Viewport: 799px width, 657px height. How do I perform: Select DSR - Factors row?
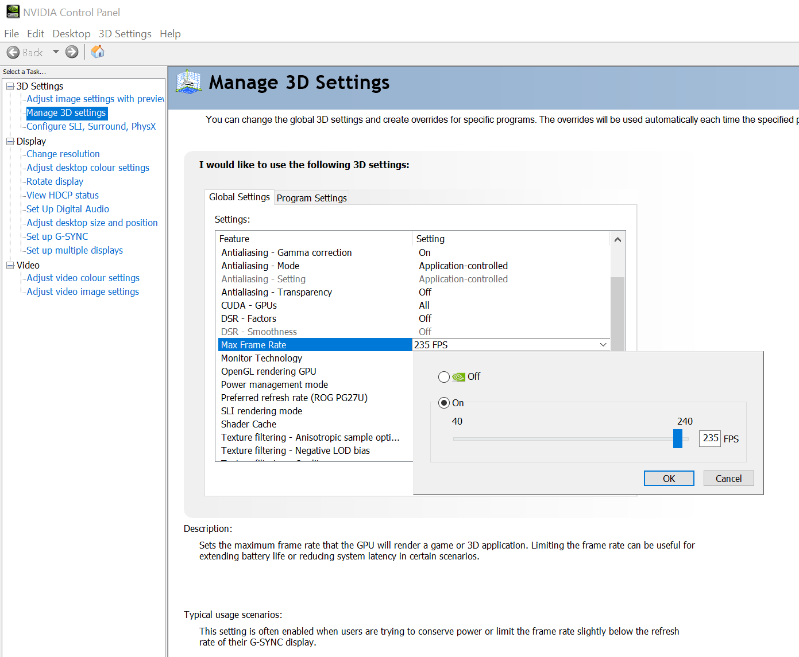(x=412, y=318)
